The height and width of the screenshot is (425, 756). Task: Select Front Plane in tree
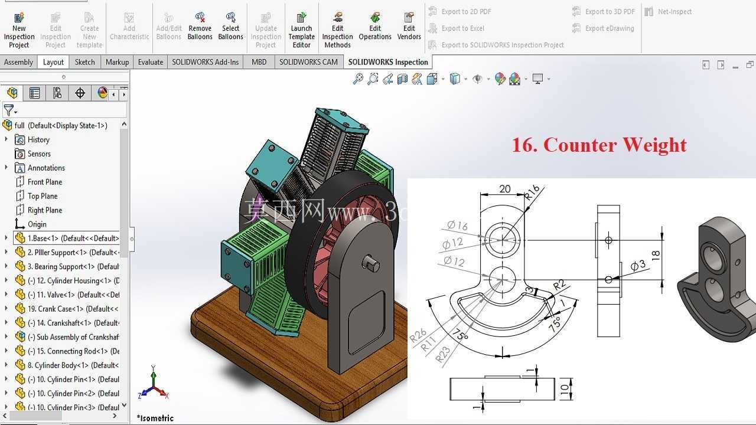(x=39, y=182)
